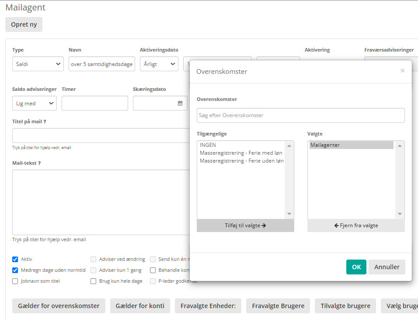Viewport: 418px width, 319px height.
Task: Select Mailagenter in the Valgte list
Action: [x=351, y=145]
